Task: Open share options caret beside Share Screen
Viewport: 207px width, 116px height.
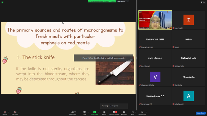Action: (x=99, y=112)
